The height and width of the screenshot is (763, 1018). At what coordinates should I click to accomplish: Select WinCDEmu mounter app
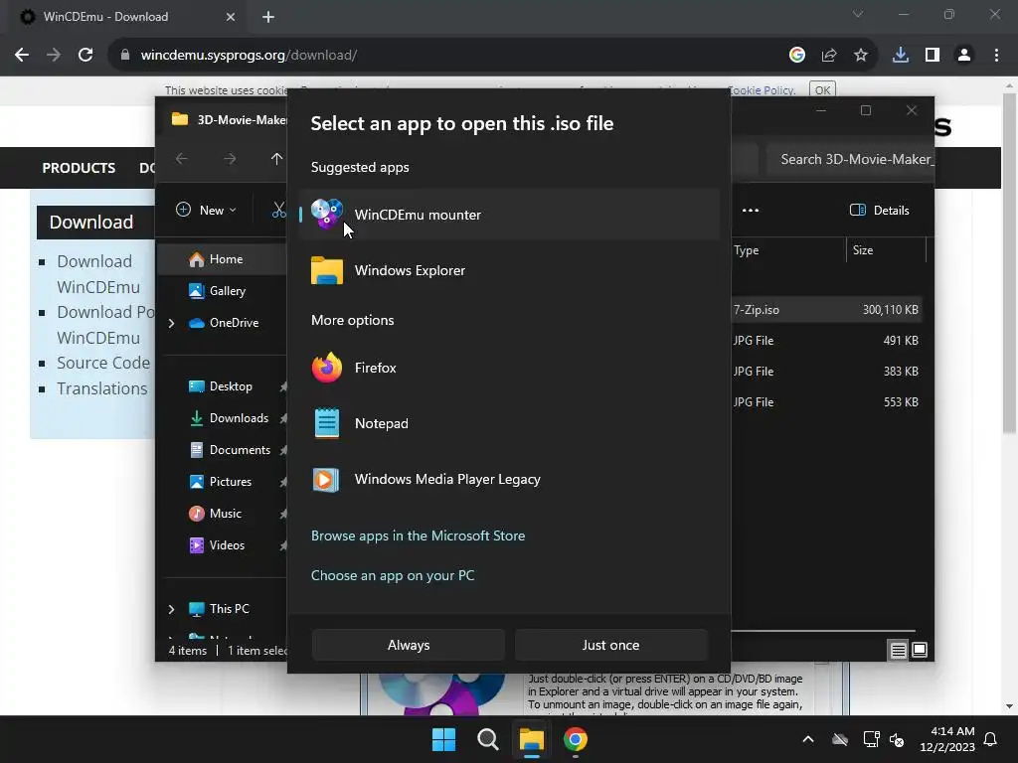pos(509,215)
